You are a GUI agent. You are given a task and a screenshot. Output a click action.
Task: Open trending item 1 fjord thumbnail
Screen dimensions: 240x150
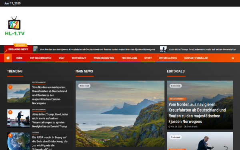tap(18, 93)
